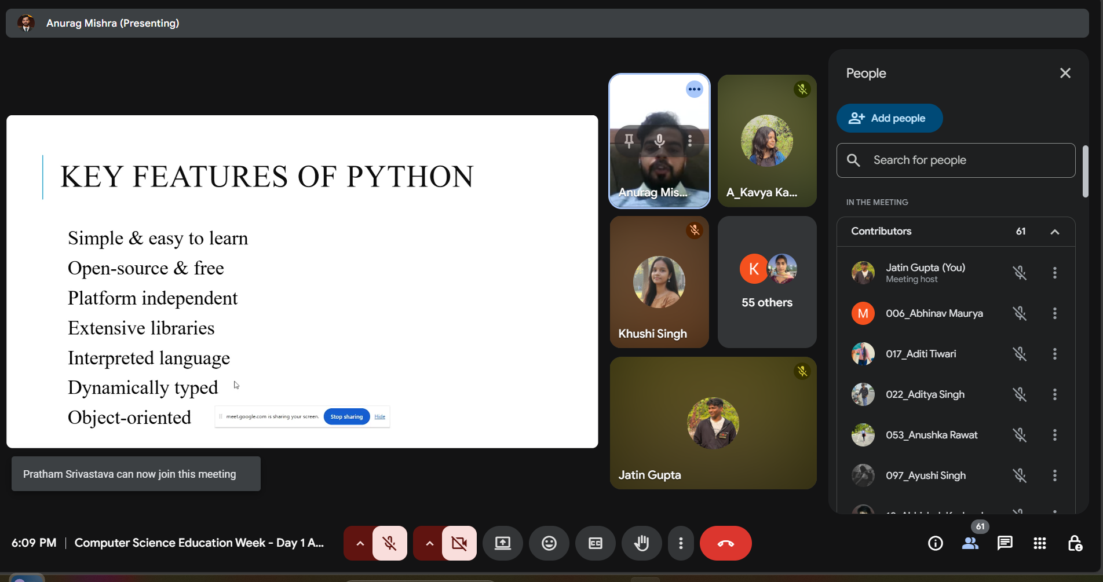Image resolution: width=1103 pixels, height=582 pixels.
Task: Click the Search for people field
Action: tap(955, 160)
